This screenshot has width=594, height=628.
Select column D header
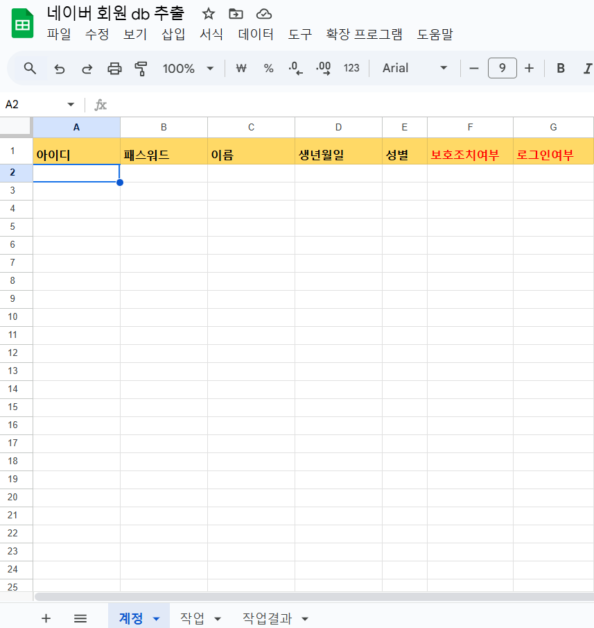point(338,128)
